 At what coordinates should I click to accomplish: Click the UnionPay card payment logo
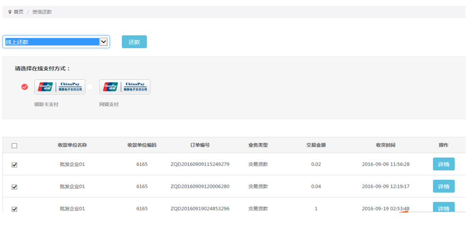tap(60, 87)
